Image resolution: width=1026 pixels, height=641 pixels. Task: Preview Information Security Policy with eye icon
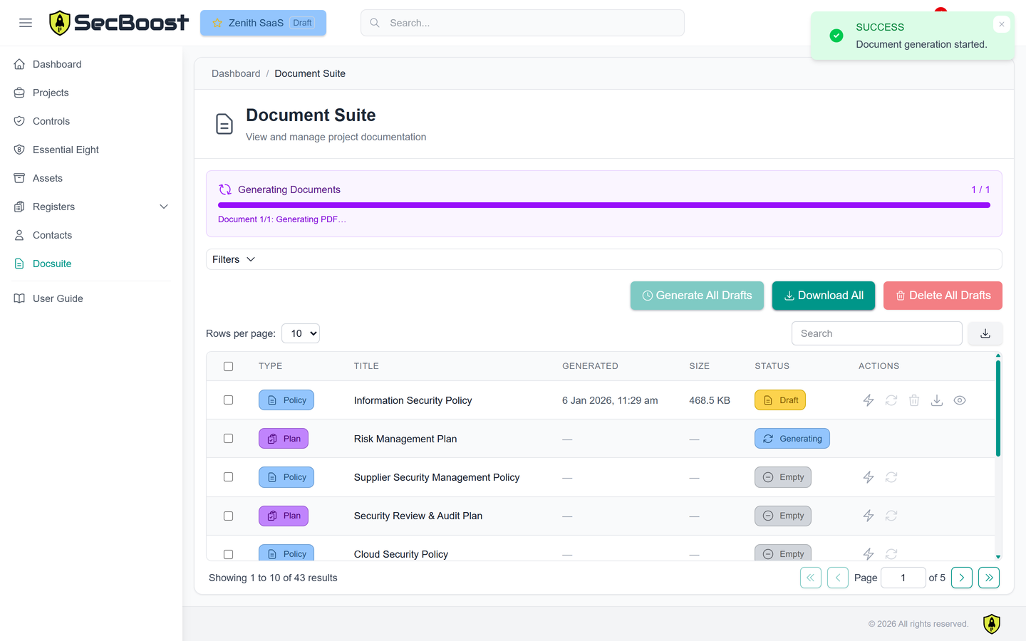959,400
